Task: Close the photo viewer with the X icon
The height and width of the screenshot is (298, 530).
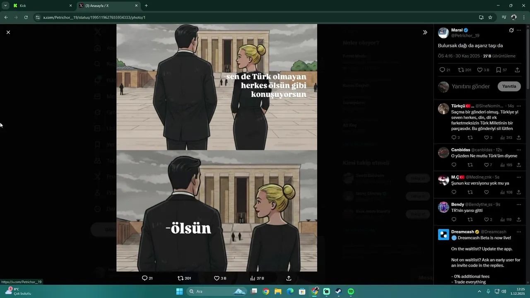Action: (8, 32)
